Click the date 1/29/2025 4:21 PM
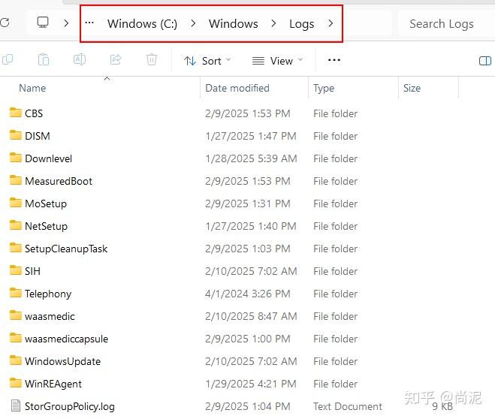This screenshot has width=495, height=419. pyautogui.click(x=251, y=384)
